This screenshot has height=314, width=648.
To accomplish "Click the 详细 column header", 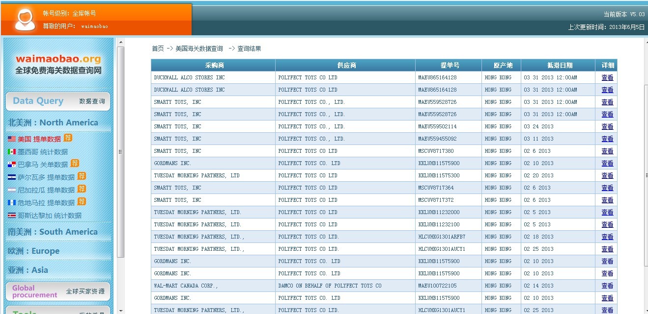I will [606, 65].
